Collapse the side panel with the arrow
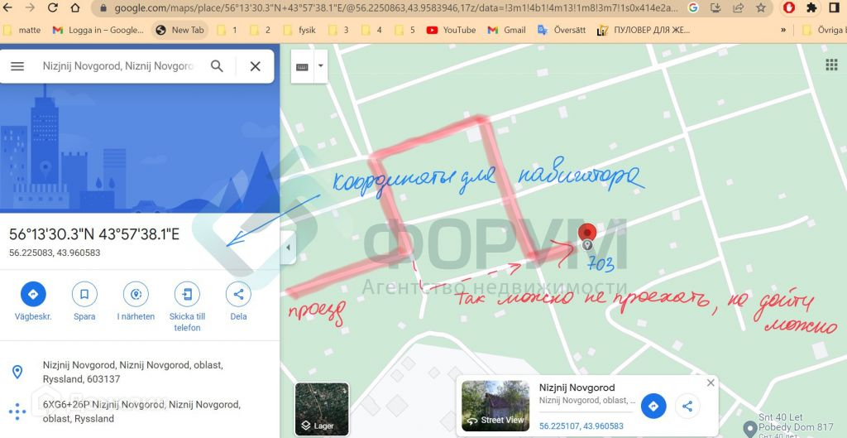 (288, 248)
